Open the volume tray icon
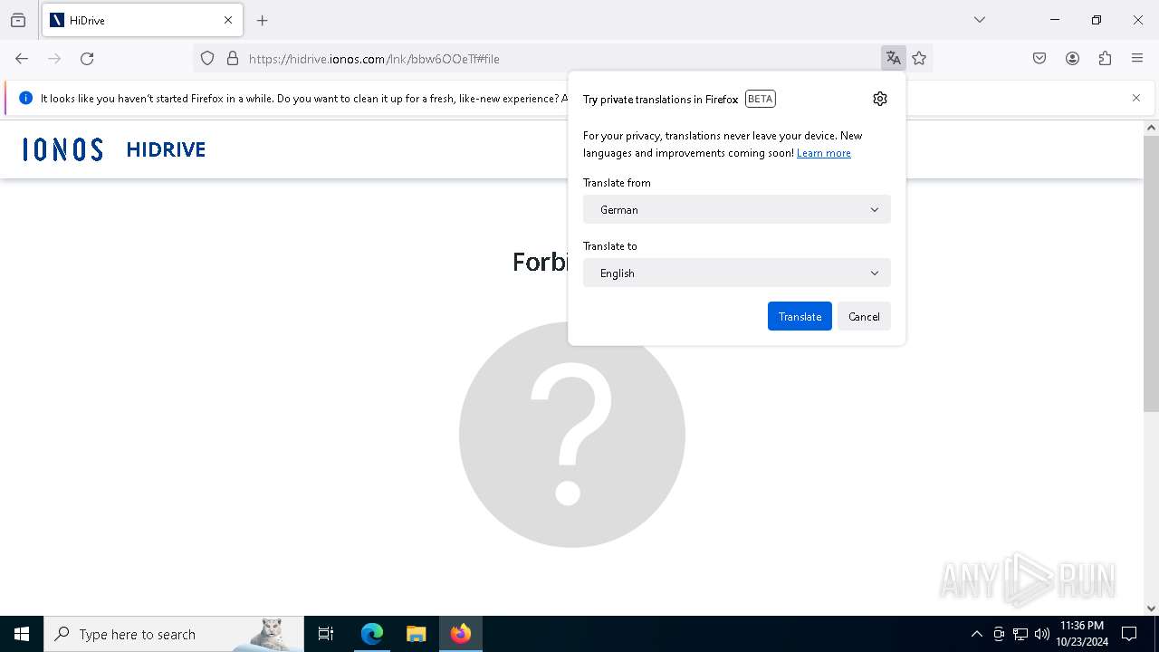 coord(1042,634)
